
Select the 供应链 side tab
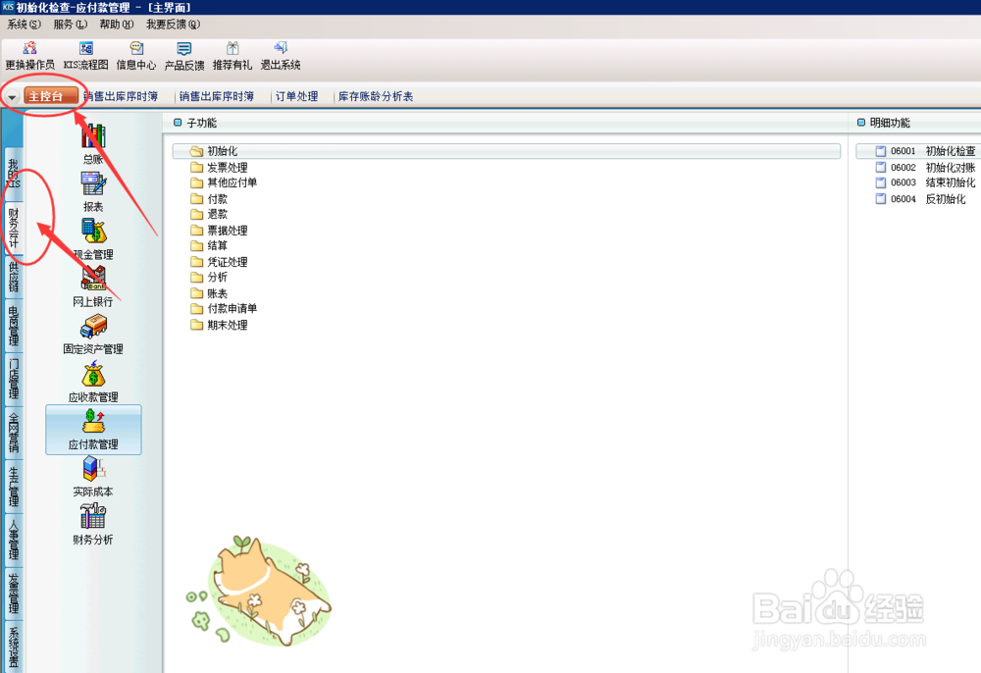(13, 277)
